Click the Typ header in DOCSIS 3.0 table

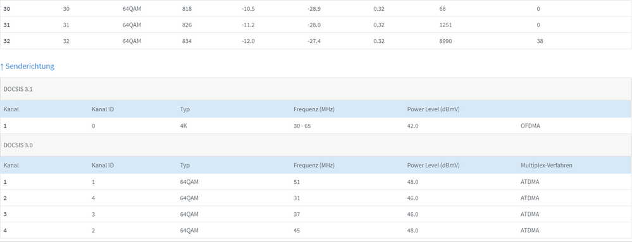(x=185, y=165)
